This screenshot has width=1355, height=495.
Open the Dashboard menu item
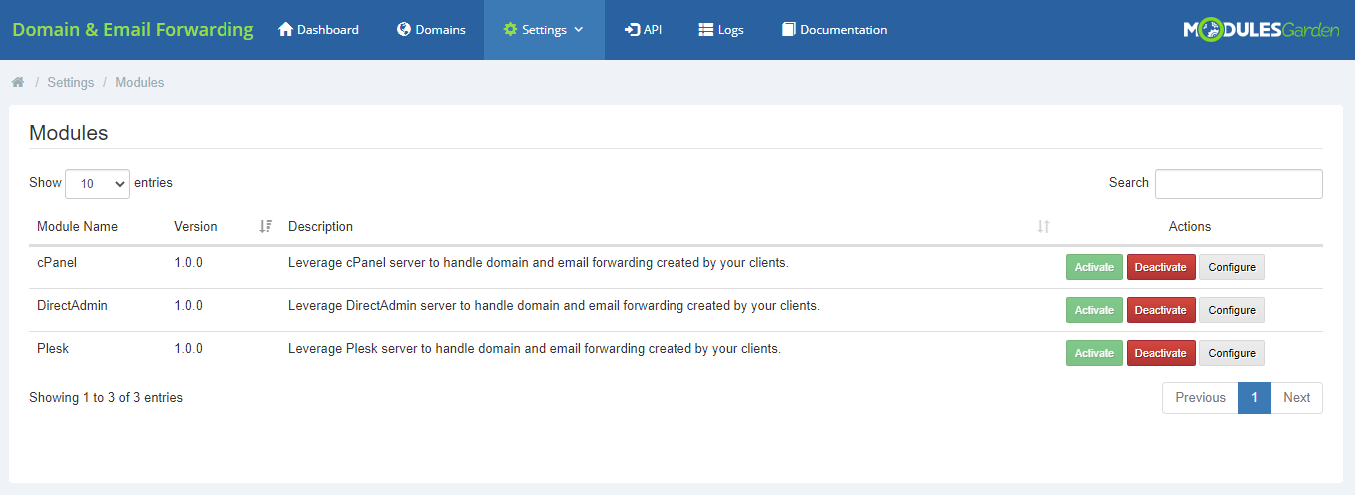click(318, 30)
